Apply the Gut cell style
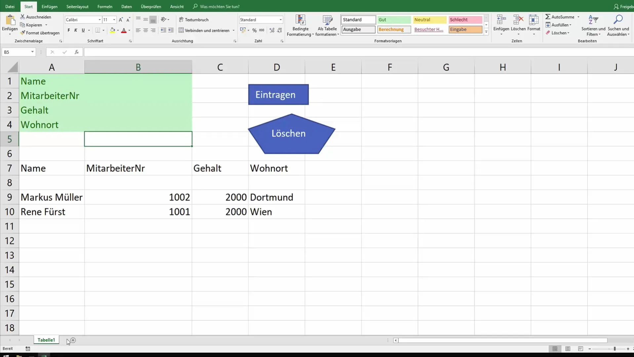This screenshot has width=634, height=357. coord(394,20)
